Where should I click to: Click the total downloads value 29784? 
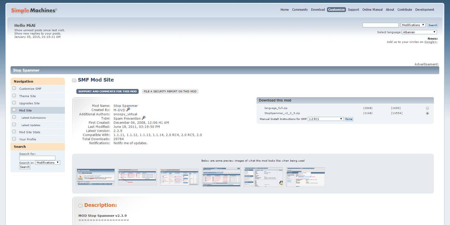click(119, 139)
